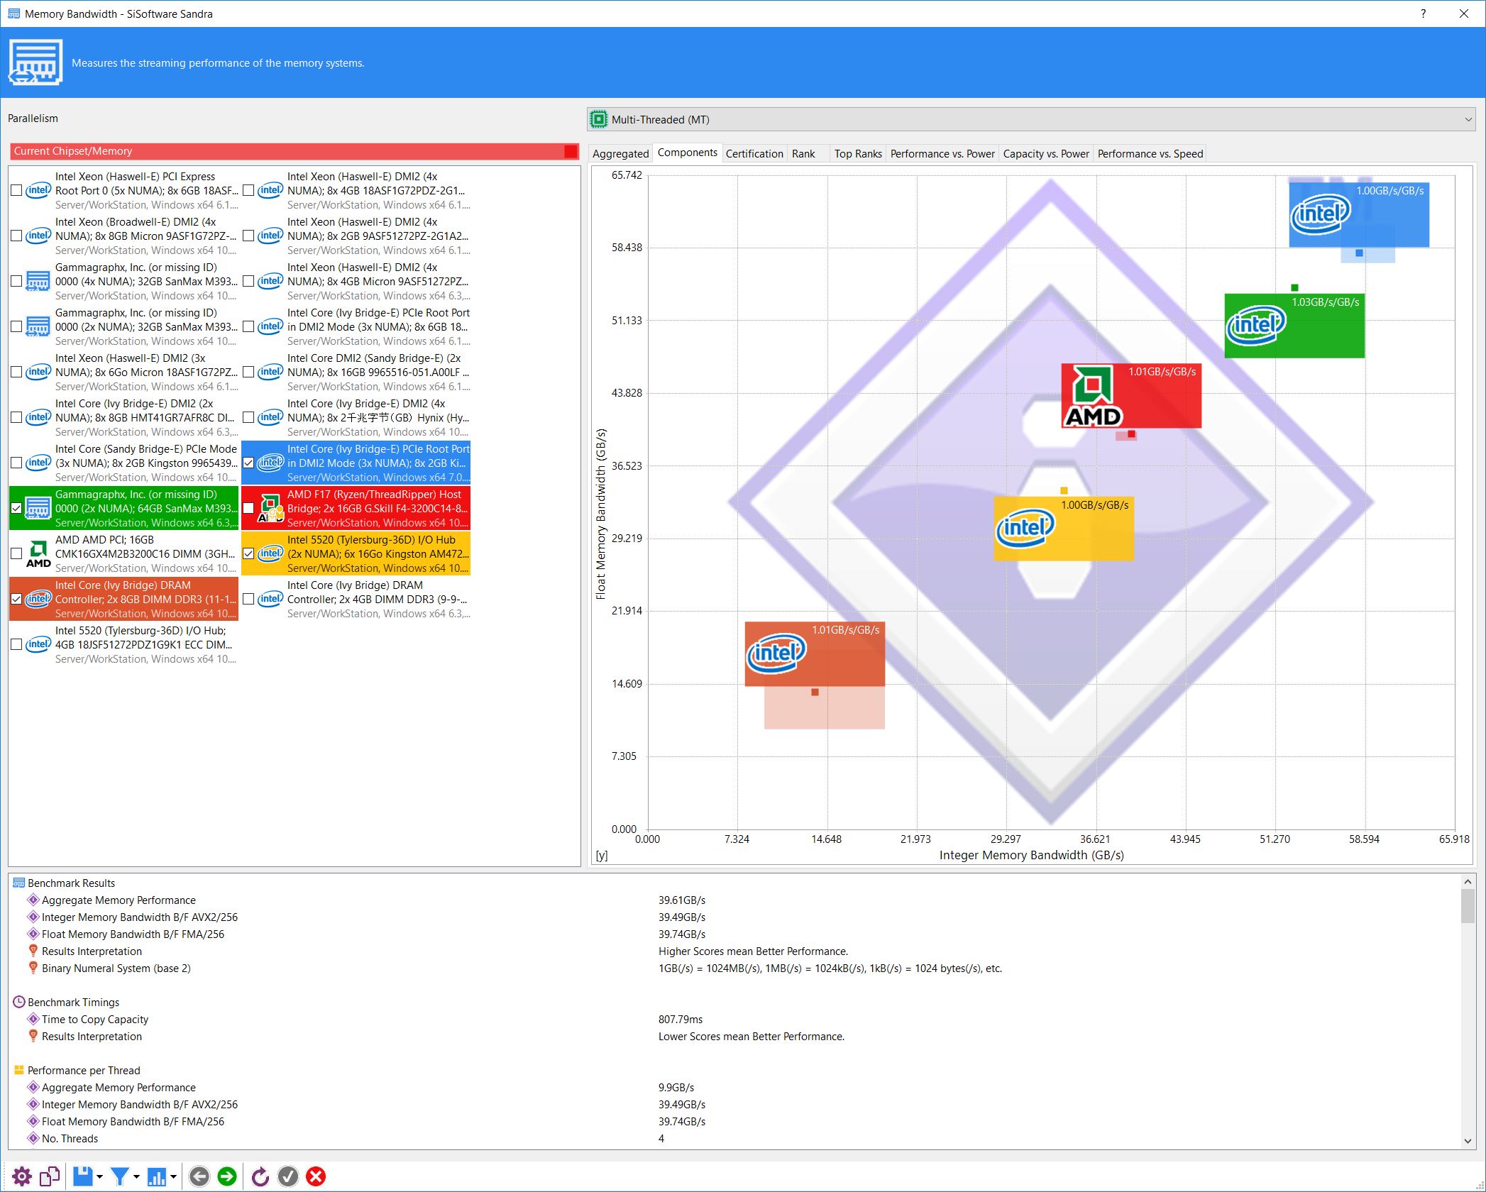Switch to the Performance vs. Power tab

coord(942,153)
